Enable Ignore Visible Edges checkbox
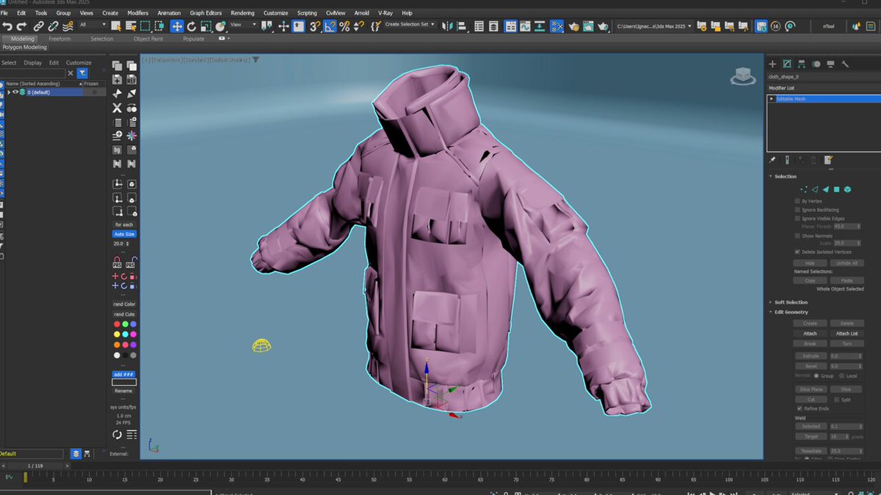The image size is (881, 495). [798, 219]
